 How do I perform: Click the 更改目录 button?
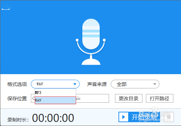click(129, 99)
